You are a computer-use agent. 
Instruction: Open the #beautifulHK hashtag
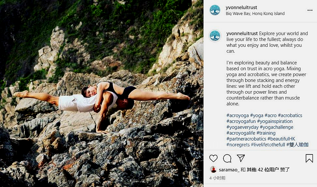click(281, 139)
